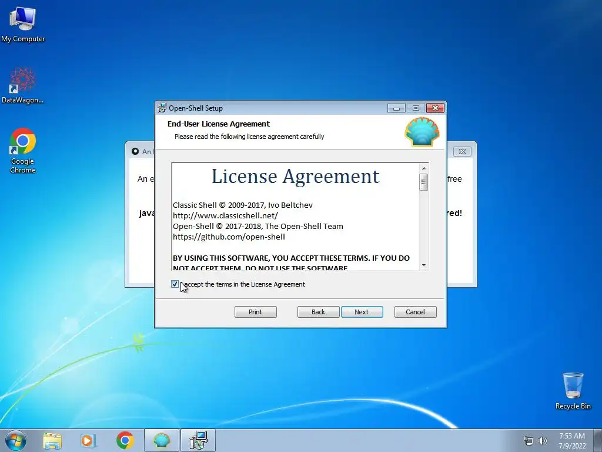Open the volume speaker tray icon
Viewport: 602px width, 452px height.
point(542,441)
